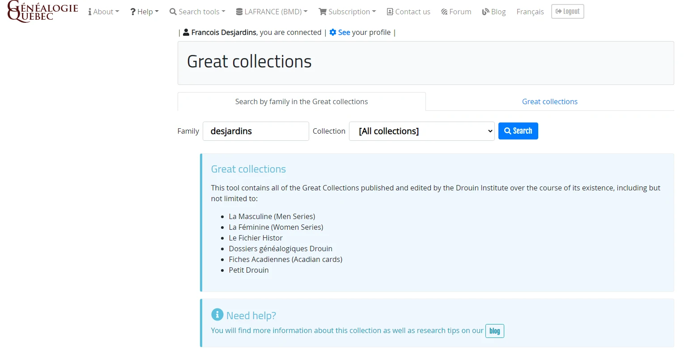The height and width of the screenshot is (350, 689).
Task: Click the gear icon beside See your profile
Action: point(333,32)
